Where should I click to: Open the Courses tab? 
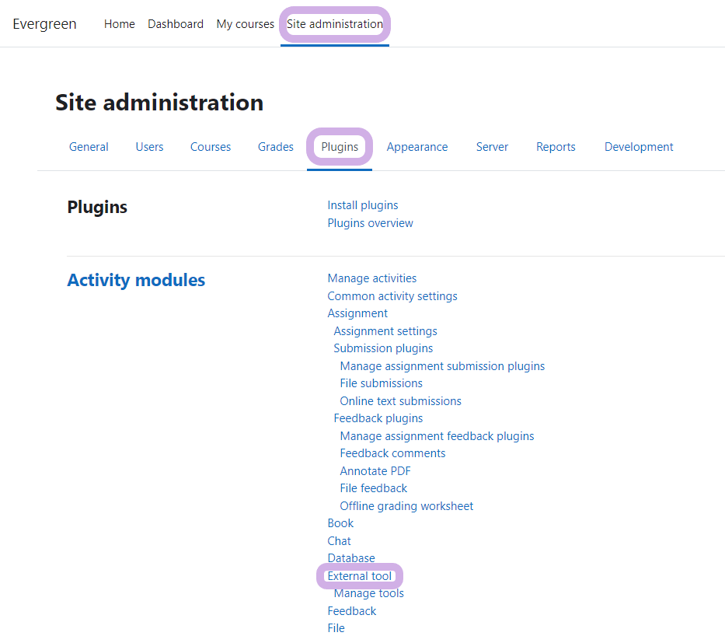point(211,147)
